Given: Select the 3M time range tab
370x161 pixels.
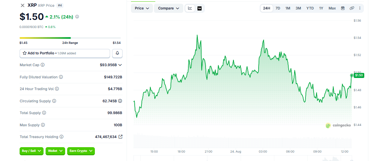Looking at the screenshot, I should tap(298, 8).
